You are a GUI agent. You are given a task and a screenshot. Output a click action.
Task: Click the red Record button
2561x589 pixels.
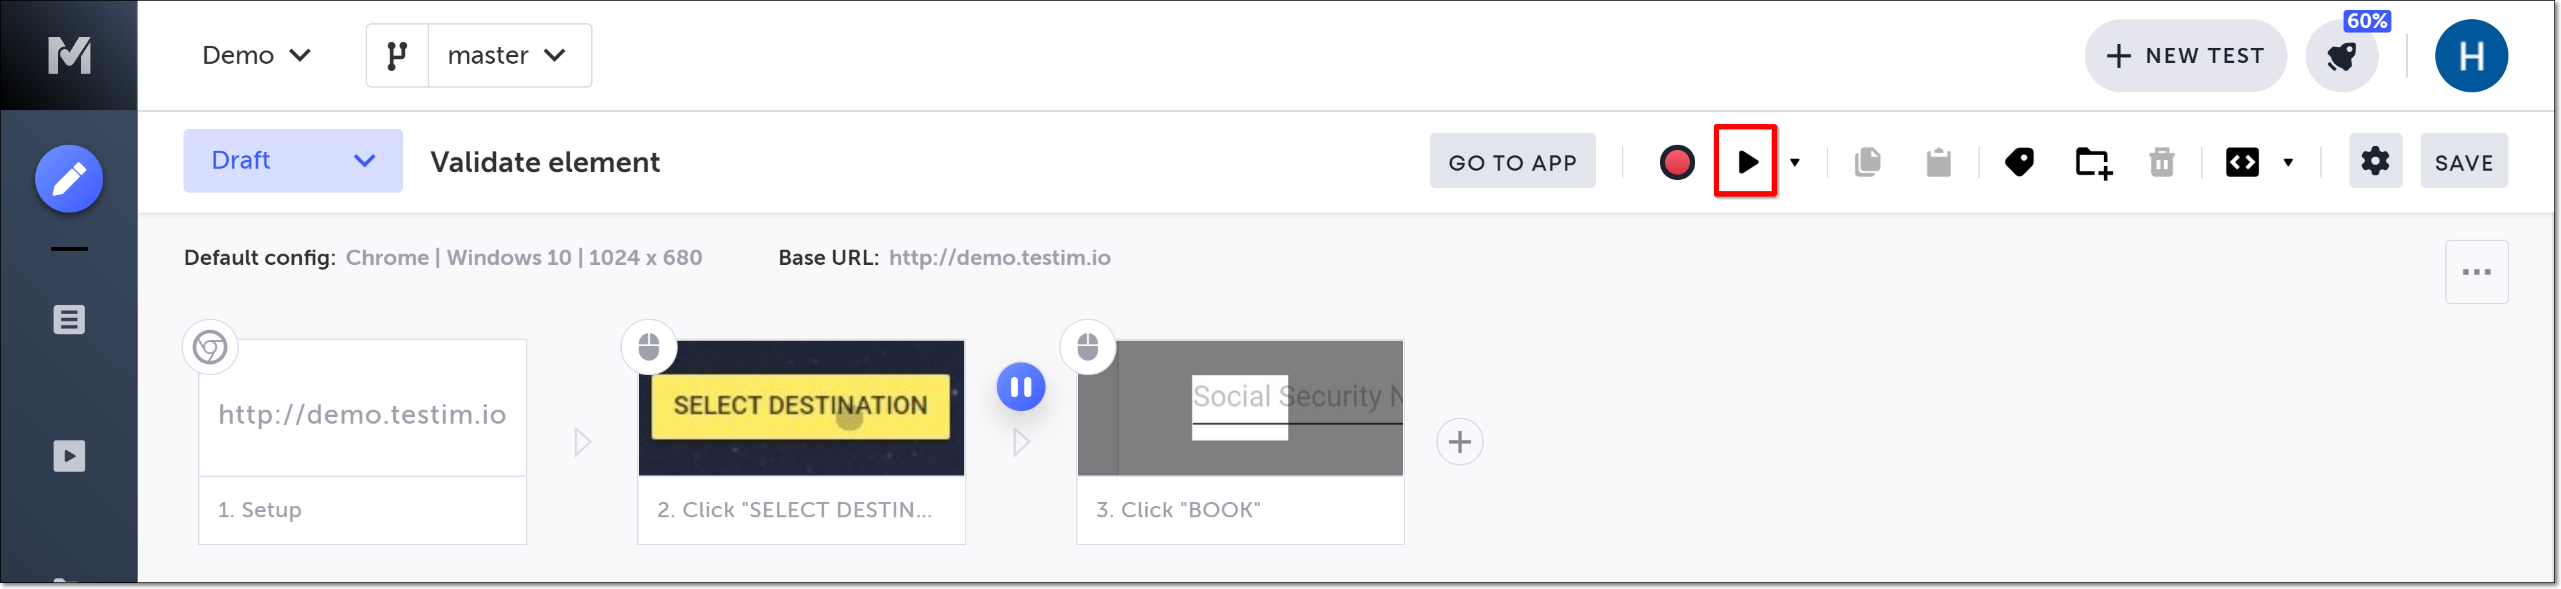click(1676, 162)
